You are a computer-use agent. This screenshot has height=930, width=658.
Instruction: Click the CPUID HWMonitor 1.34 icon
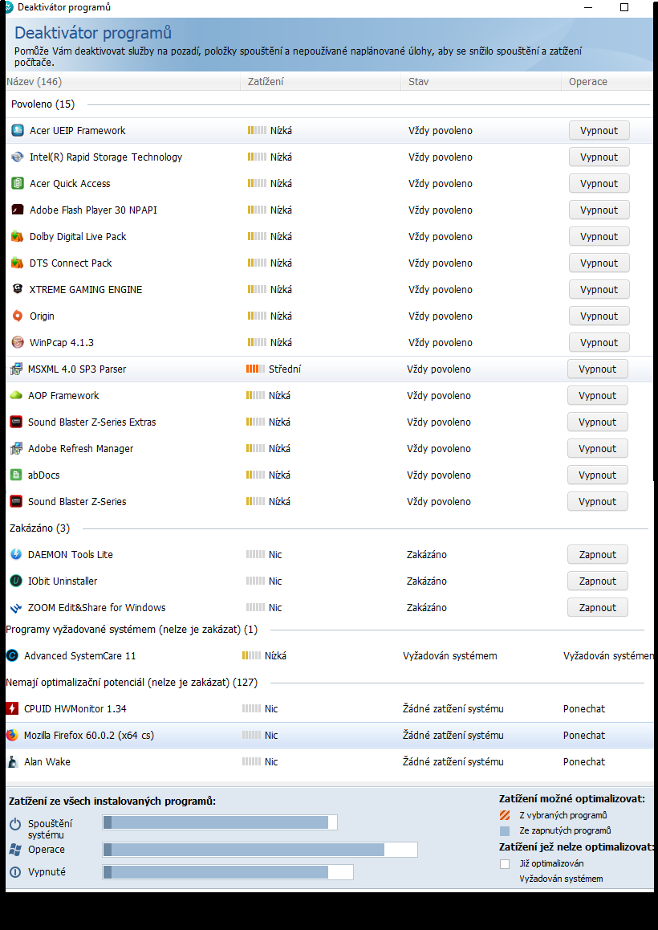point(12,709)
